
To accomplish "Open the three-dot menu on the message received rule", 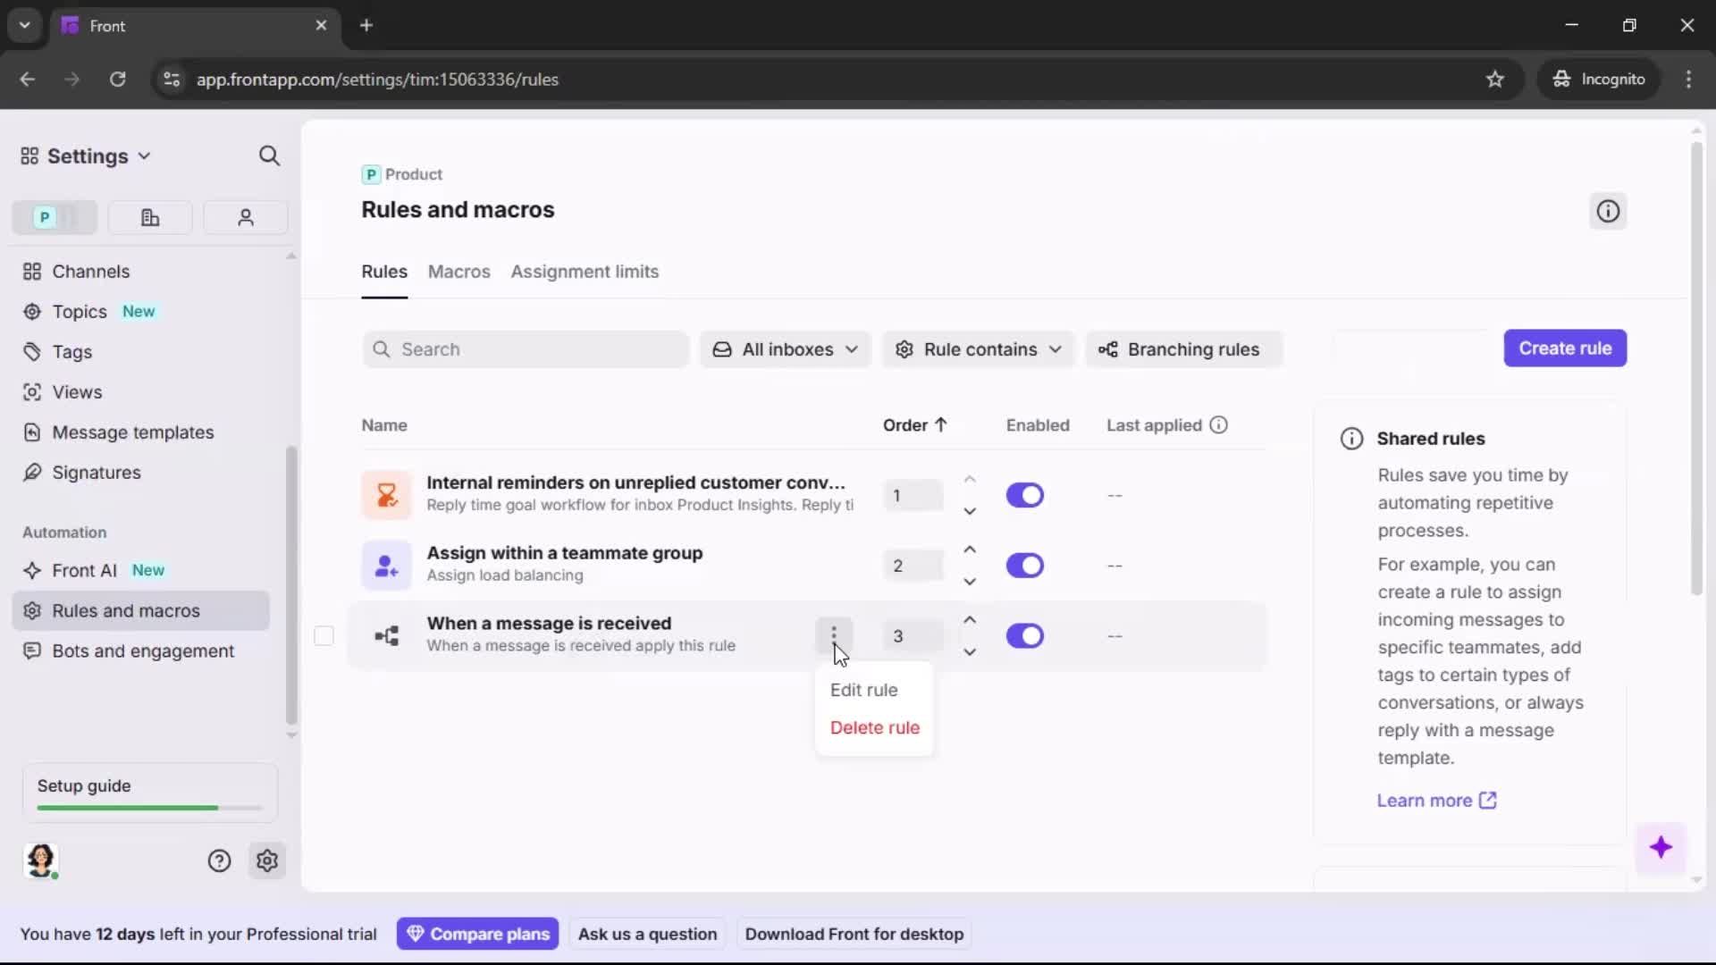I will tap(835, 635).
